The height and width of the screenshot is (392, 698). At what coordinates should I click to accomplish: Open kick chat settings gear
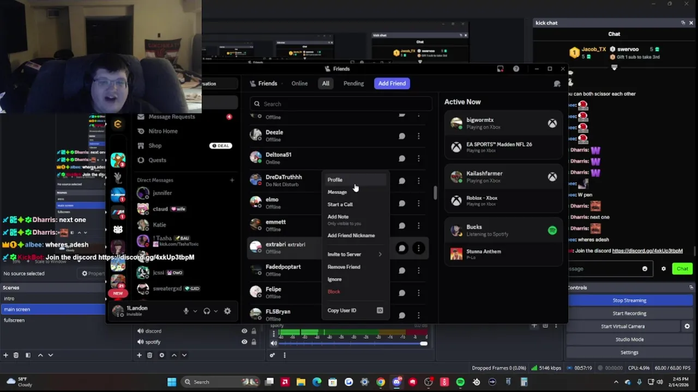click(x=664, y=268)
